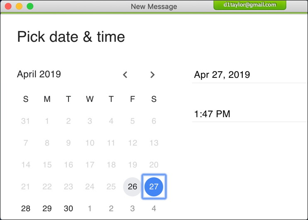Screen dimensions: 308x220
Task: Click the March 31 leading date
Action: (26, 121)
